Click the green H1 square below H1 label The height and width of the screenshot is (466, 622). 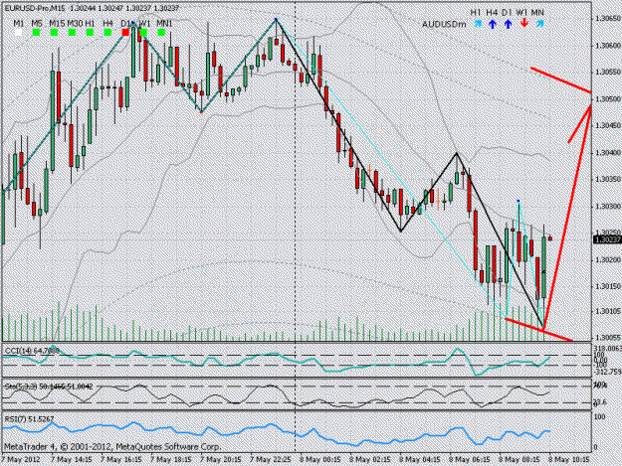[x=90, y=33]
